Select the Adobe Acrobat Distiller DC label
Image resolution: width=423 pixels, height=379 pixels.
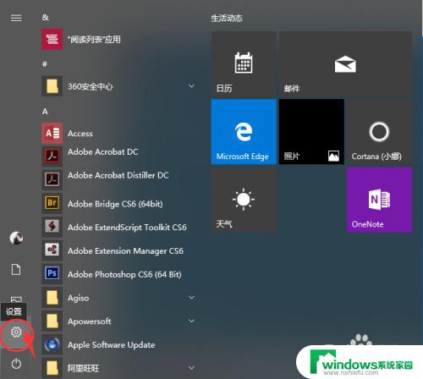click(x=118, y=175)
